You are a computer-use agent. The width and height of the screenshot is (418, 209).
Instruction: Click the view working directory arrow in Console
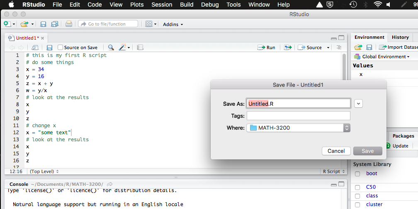click(x=109, y=184)
